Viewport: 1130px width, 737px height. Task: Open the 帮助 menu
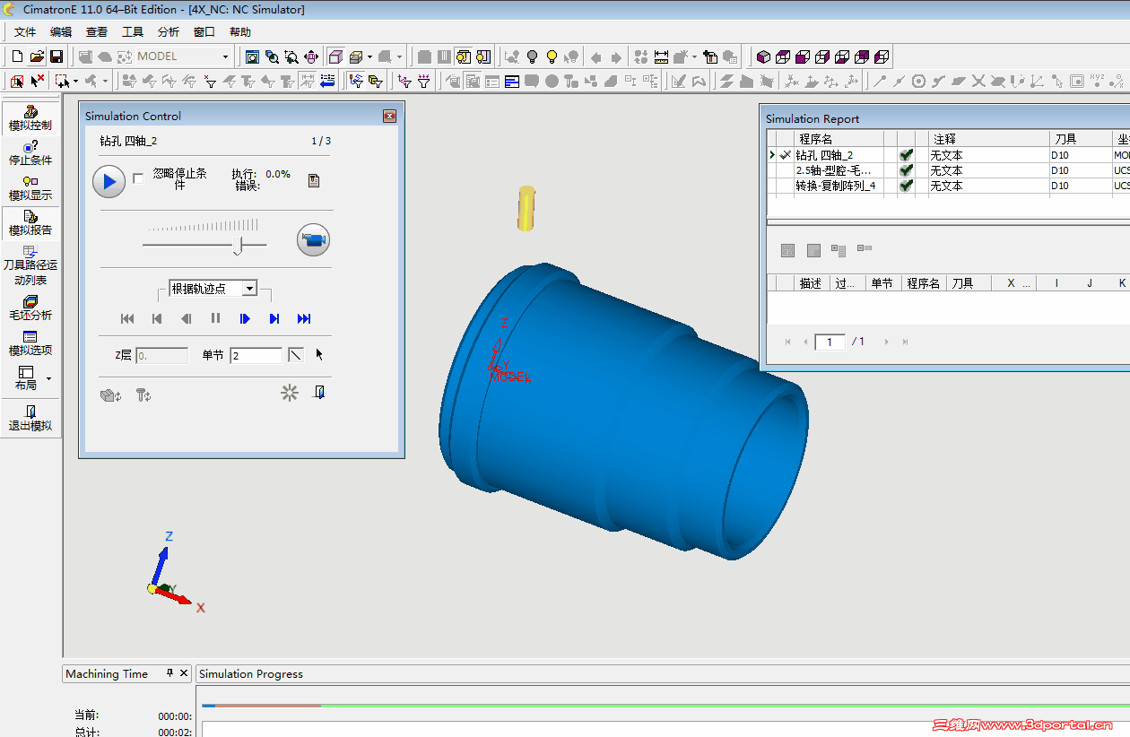click(x=240, y=32)
